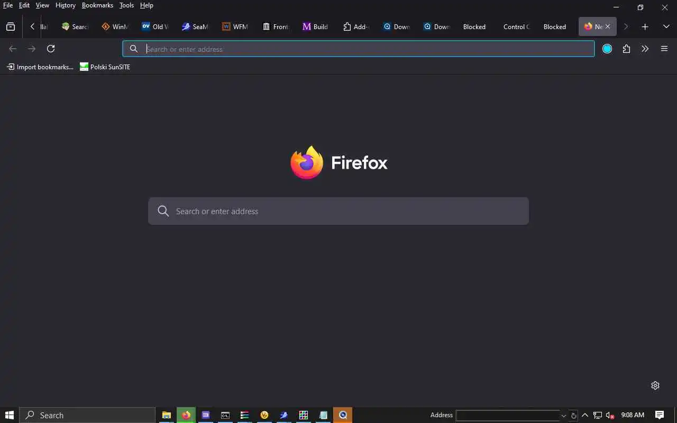Go back one page
The image size is (677, 423).
[13, 49]
